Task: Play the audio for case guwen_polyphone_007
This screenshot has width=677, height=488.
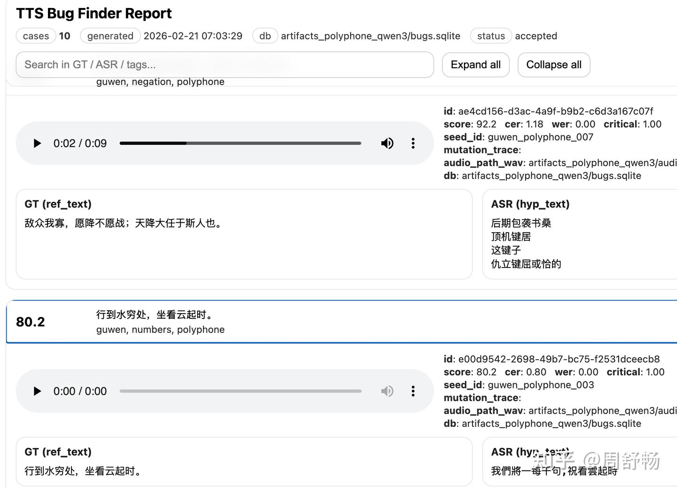Action: coord(37,143)
